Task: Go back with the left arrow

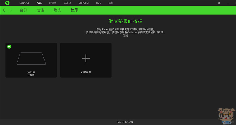Action: 4,10
